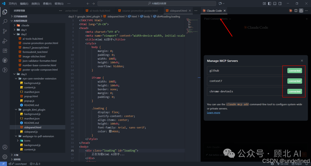Click the command center search box
Image resolution: width=311 pixels, height=166 pixels.
(157, 3)
